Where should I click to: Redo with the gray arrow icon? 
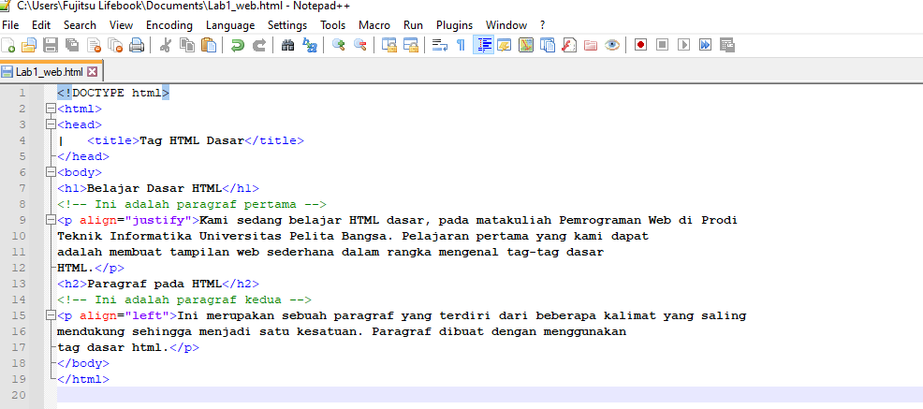click(x=259, y=45)
